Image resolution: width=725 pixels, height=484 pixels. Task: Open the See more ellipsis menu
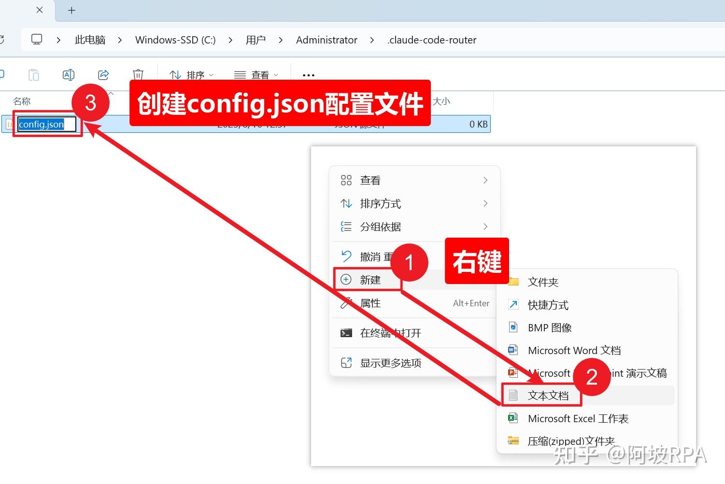click(308, 75)
